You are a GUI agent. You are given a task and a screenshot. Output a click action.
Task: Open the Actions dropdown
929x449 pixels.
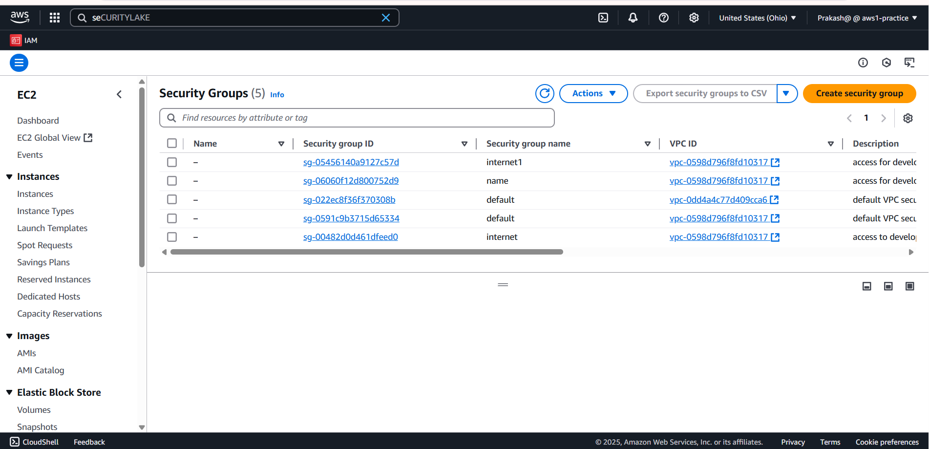click(x=593, y=93)
